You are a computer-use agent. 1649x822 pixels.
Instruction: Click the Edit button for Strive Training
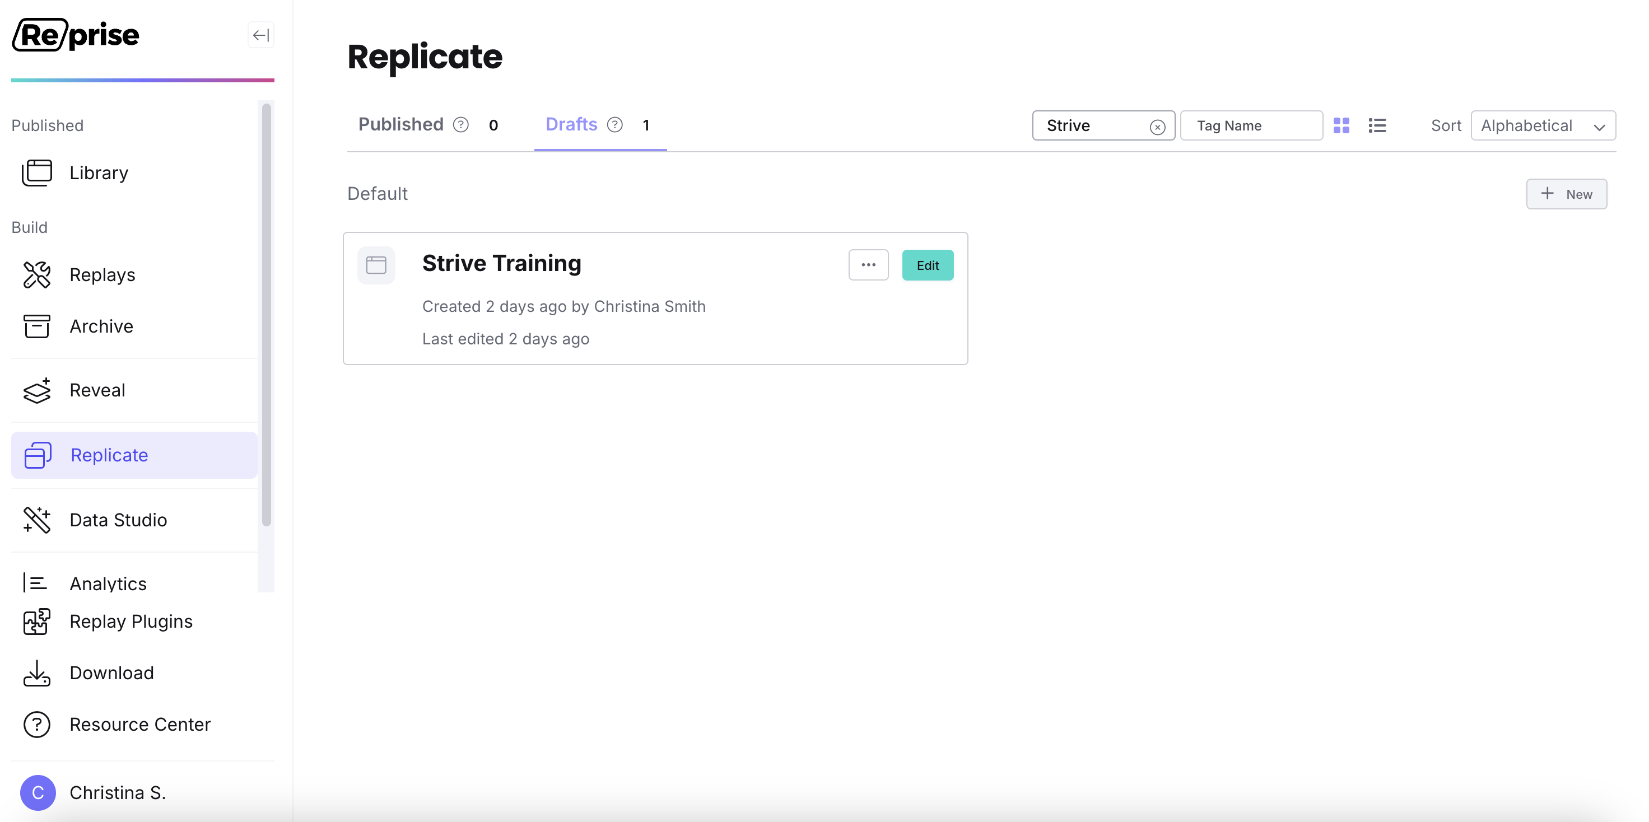(928, 265)
